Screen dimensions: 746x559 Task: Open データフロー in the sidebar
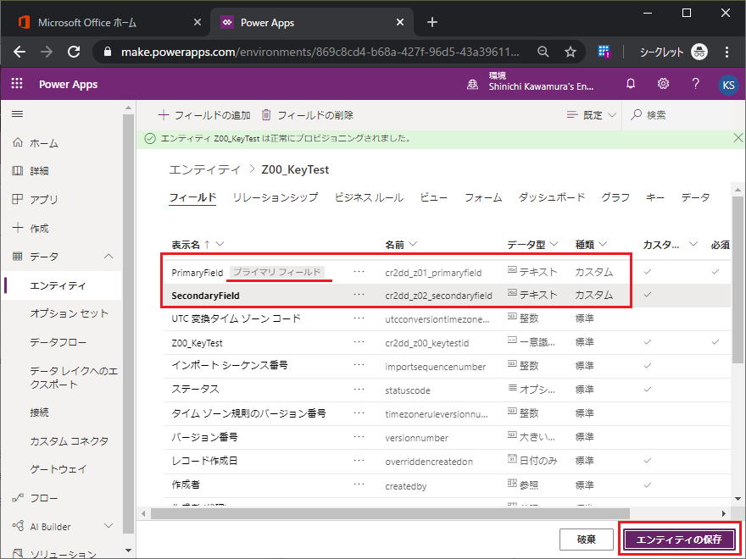click(x=58, y=342)
